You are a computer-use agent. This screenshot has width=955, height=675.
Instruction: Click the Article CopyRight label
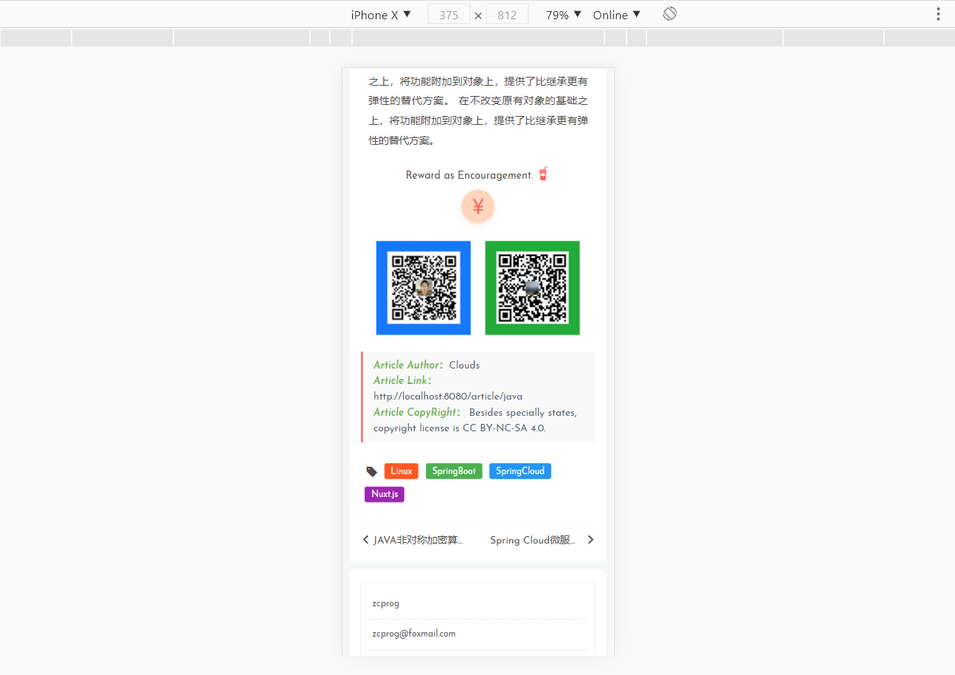coord(417,412)
